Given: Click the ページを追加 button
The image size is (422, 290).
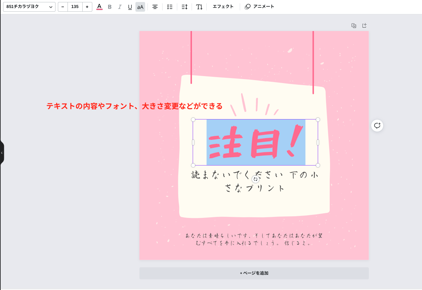Looking at the screenshot, I should click(x=254, y=273).
